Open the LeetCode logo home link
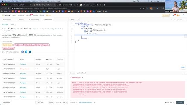The height and width of the screenshot is (105, 187). point(6,15)
